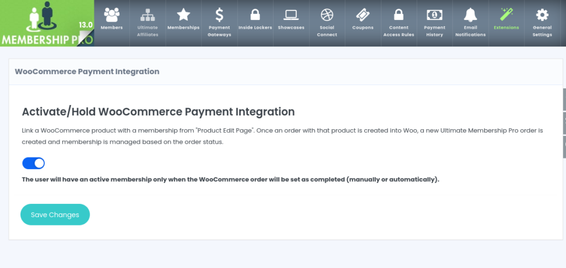Screen dimensions: 566x268
Task: Open Social Connect globe icon
Action: click(327, 15)
